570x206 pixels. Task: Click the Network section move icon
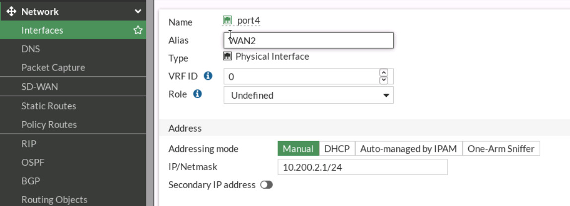click(x=12, y=11)
